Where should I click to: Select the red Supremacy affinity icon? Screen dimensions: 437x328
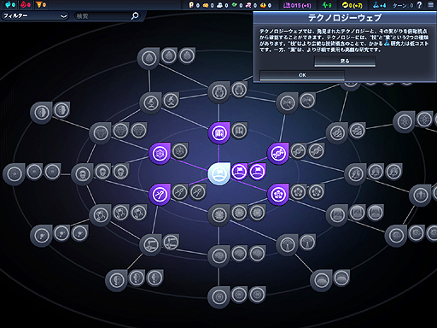point(26,4)
